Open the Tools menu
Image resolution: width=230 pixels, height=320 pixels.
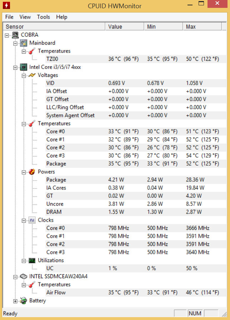point(43,17)
